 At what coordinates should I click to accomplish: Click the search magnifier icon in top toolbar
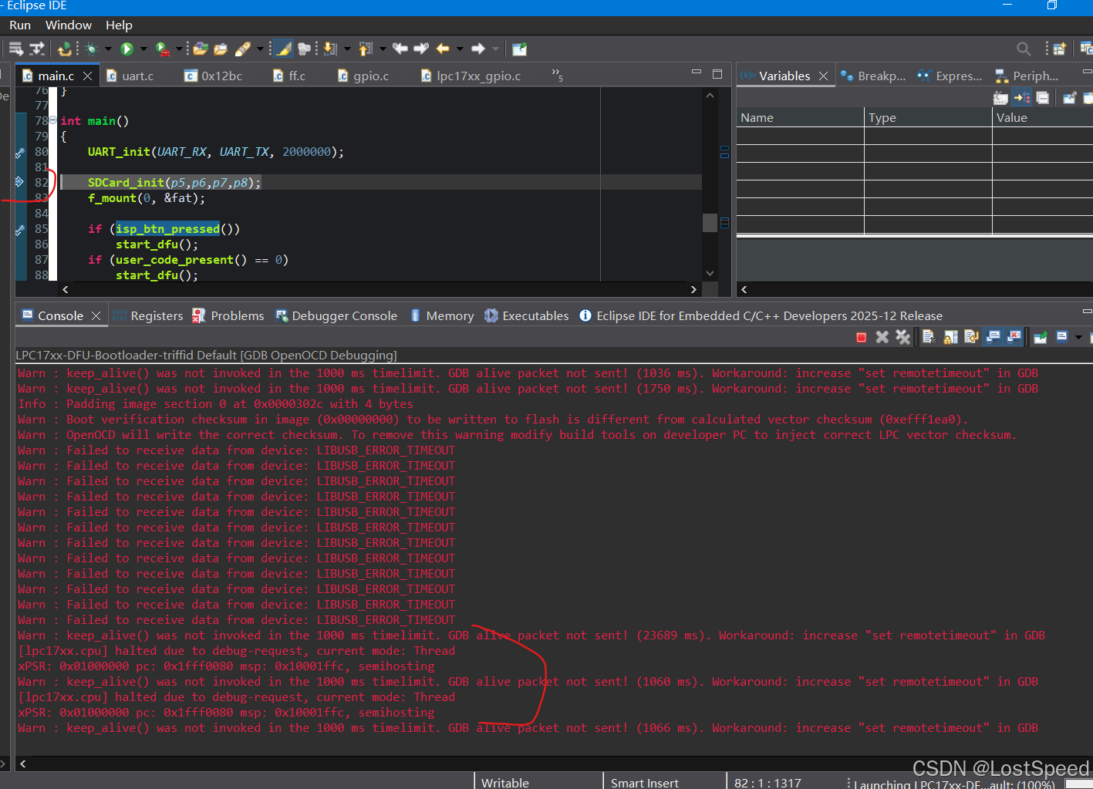coord(1024,49)
